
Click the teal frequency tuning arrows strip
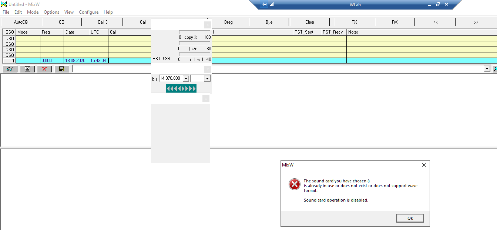pyautogui.click(x=181, y=88)
